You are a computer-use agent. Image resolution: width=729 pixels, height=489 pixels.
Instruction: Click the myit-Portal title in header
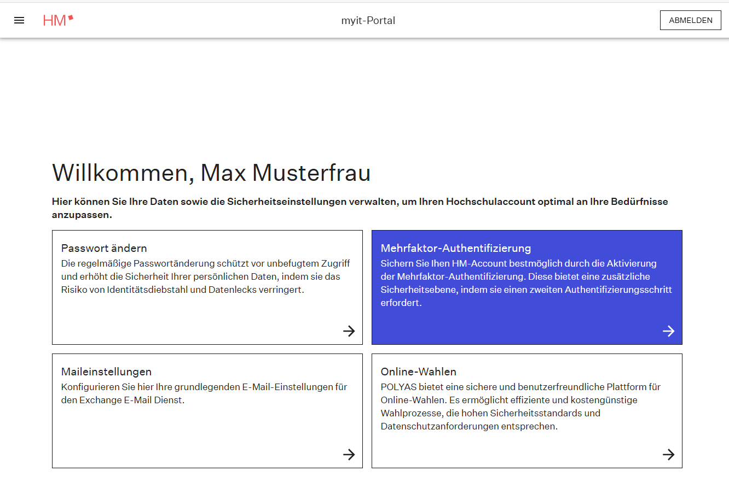click(x=368, y=21)
